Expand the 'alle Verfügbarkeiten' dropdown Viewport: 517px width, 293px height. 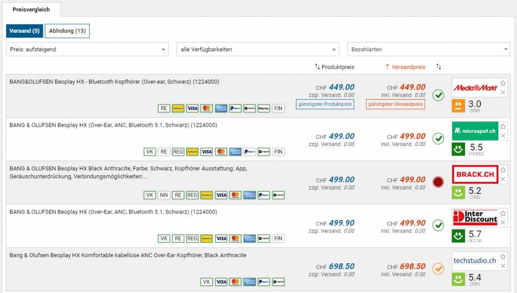[257, 49]
